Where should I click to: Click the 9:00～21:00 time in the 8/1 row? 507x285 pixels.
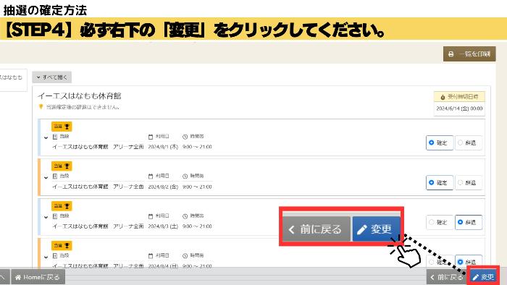point(197,147)
